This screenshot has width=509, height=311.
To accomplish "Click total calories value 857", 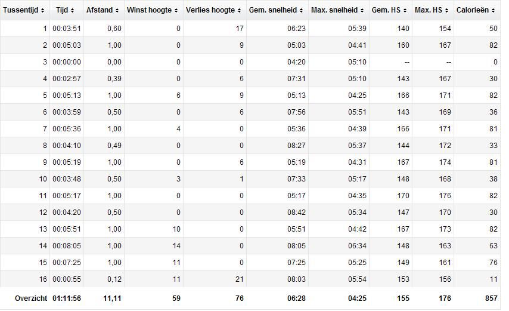I will pyautogui.click(x=491, y=298).
